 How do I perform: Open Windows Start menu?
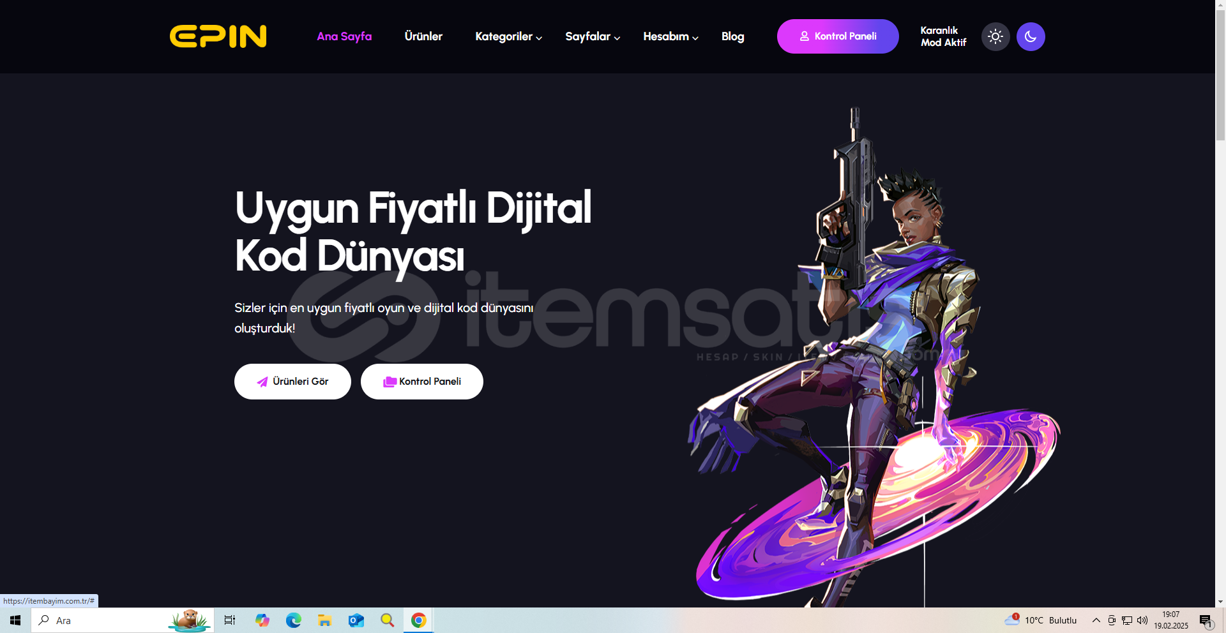coord(15,620)
